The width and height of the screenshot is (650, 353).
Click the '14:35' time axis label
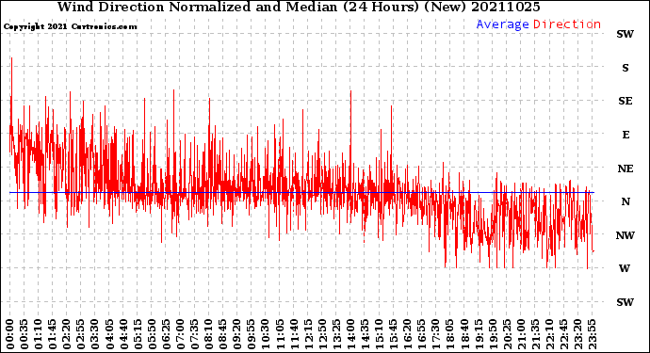pos(365,334)
